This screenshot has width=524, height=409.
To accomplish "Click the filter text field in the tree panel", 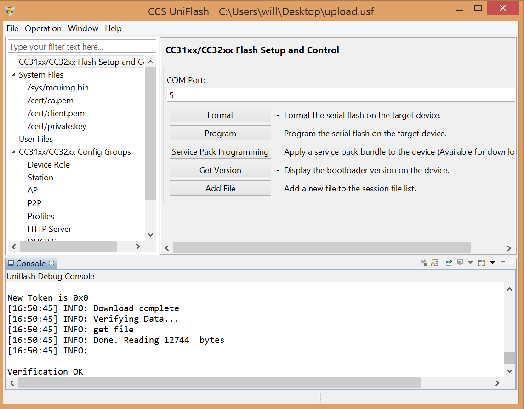I will coord(82,46).
